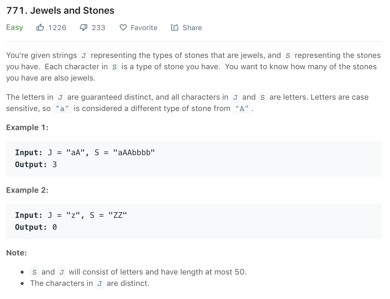Click the heart icon beside Favorite
Viewport: 390px width, 299px height.
tap(123, 28)
